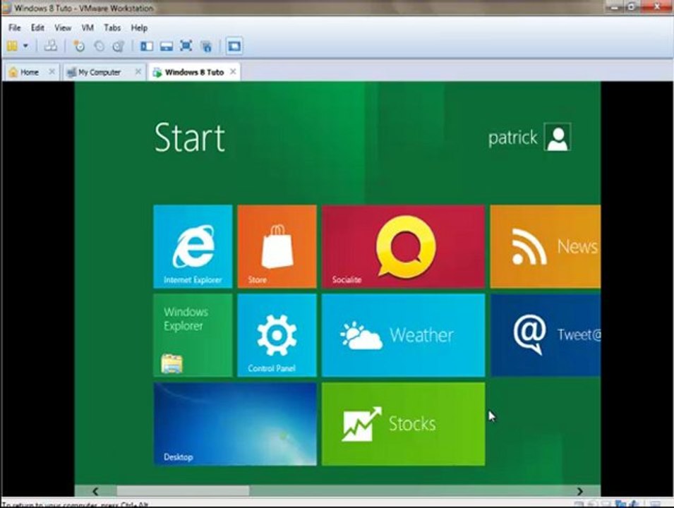Open the Store tile
The image size is (674, 508).
point(277,246)
